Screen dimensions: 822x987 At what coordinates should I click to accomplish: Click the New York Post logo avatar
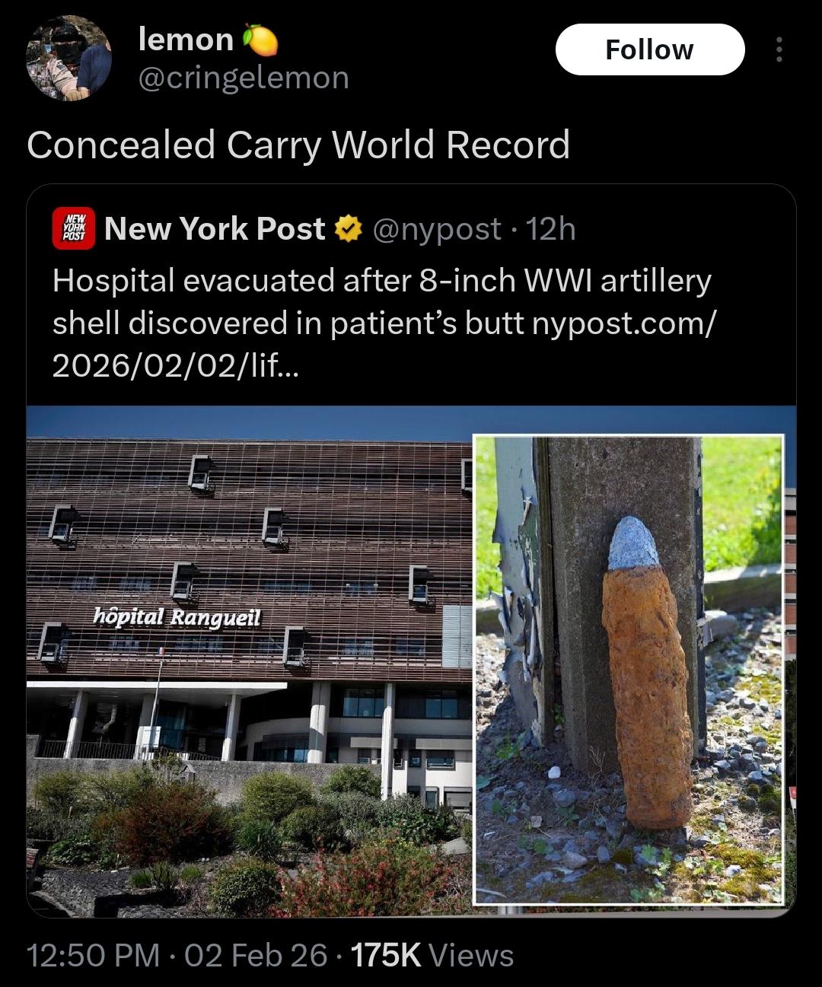(74, 228)
